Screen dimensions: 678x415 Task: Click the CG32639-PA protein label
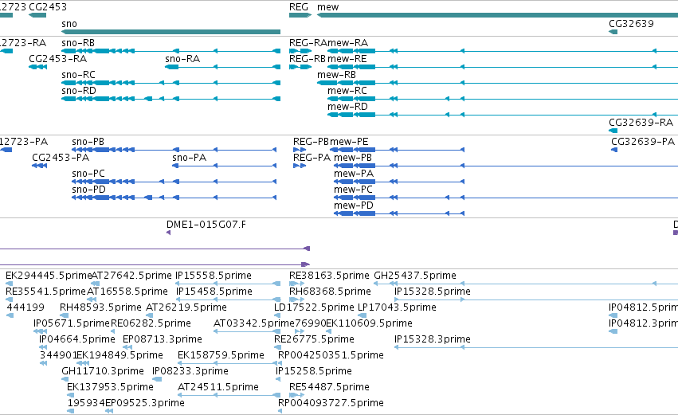tap(642, 142)
